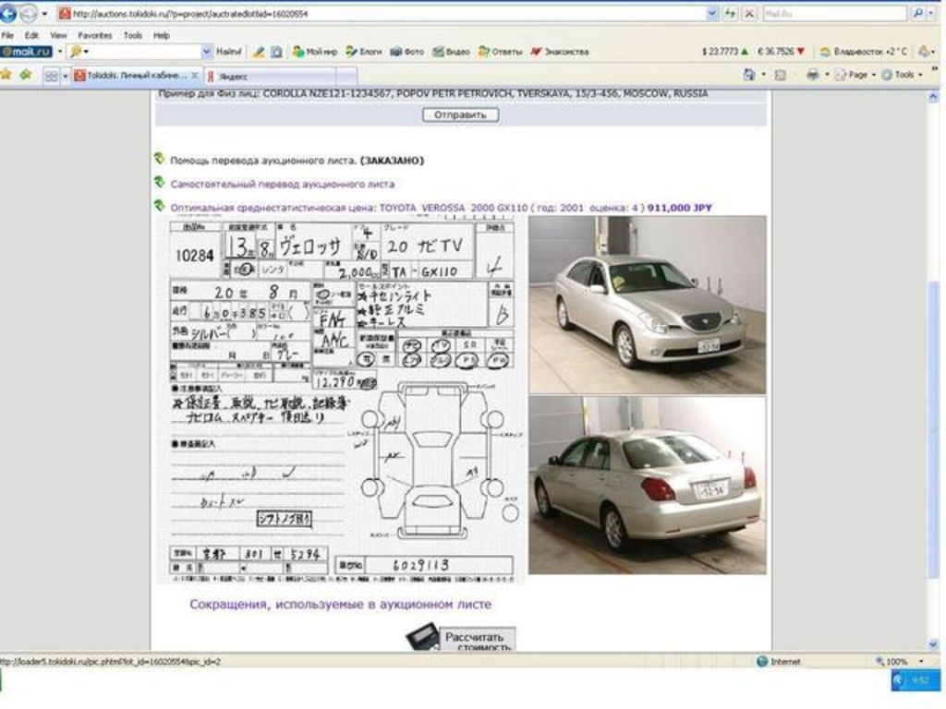Click the Владивосток +2°C weather widget
This screenshot has height=709, width=946.
pyautogui.click(x=864, y=52)
